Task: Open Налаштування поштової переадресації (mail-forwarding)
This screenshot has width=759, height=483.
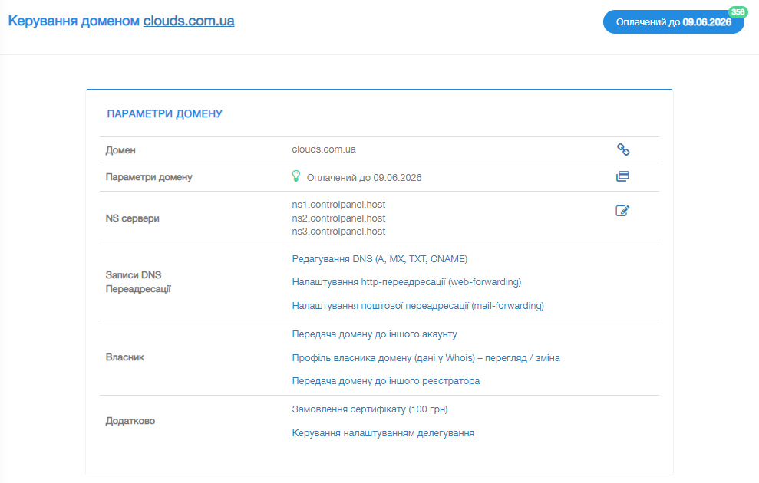Action: point(417,306)
